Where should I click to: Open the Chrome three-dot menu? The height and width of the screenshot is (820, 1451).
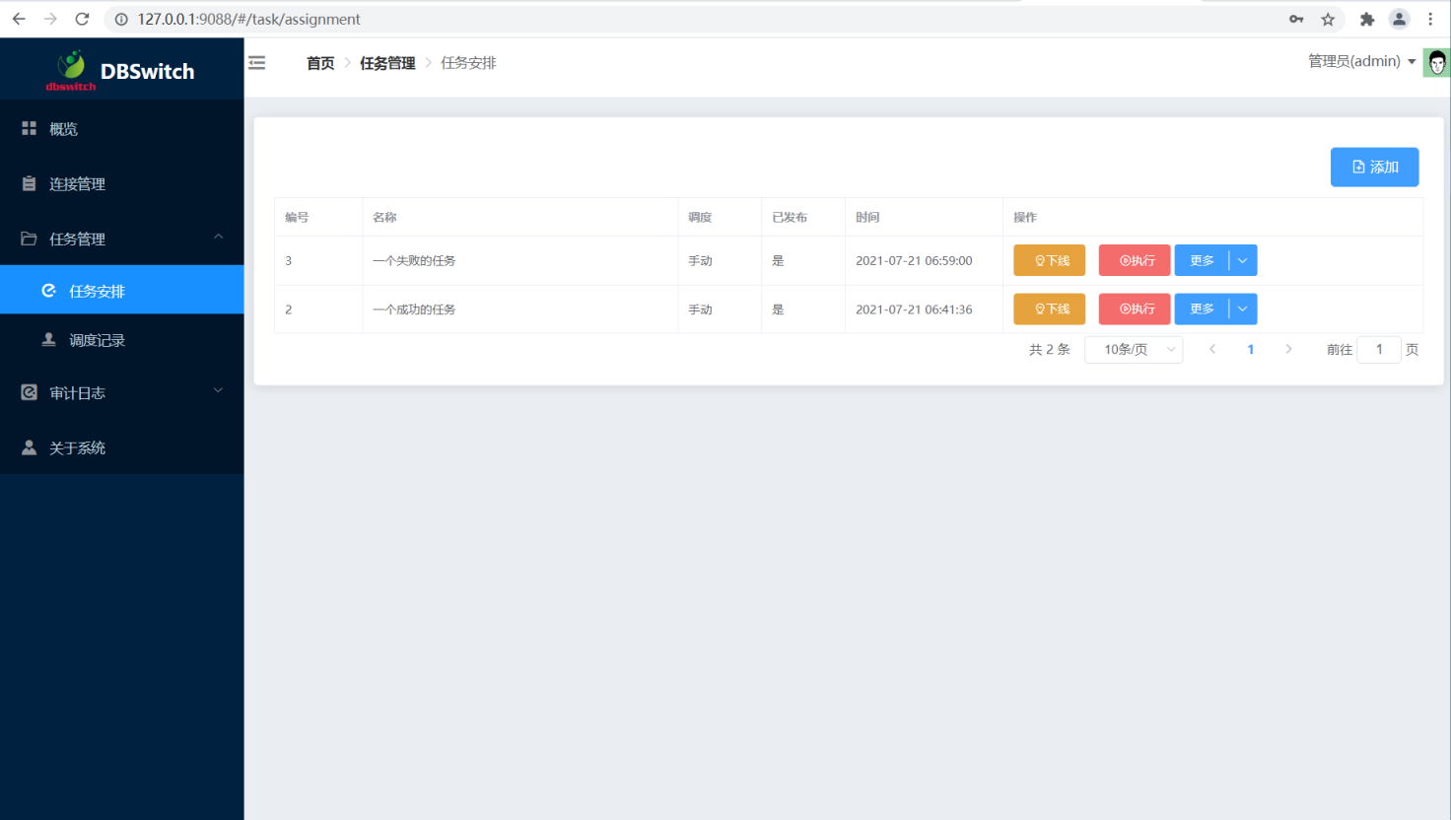1430,19
